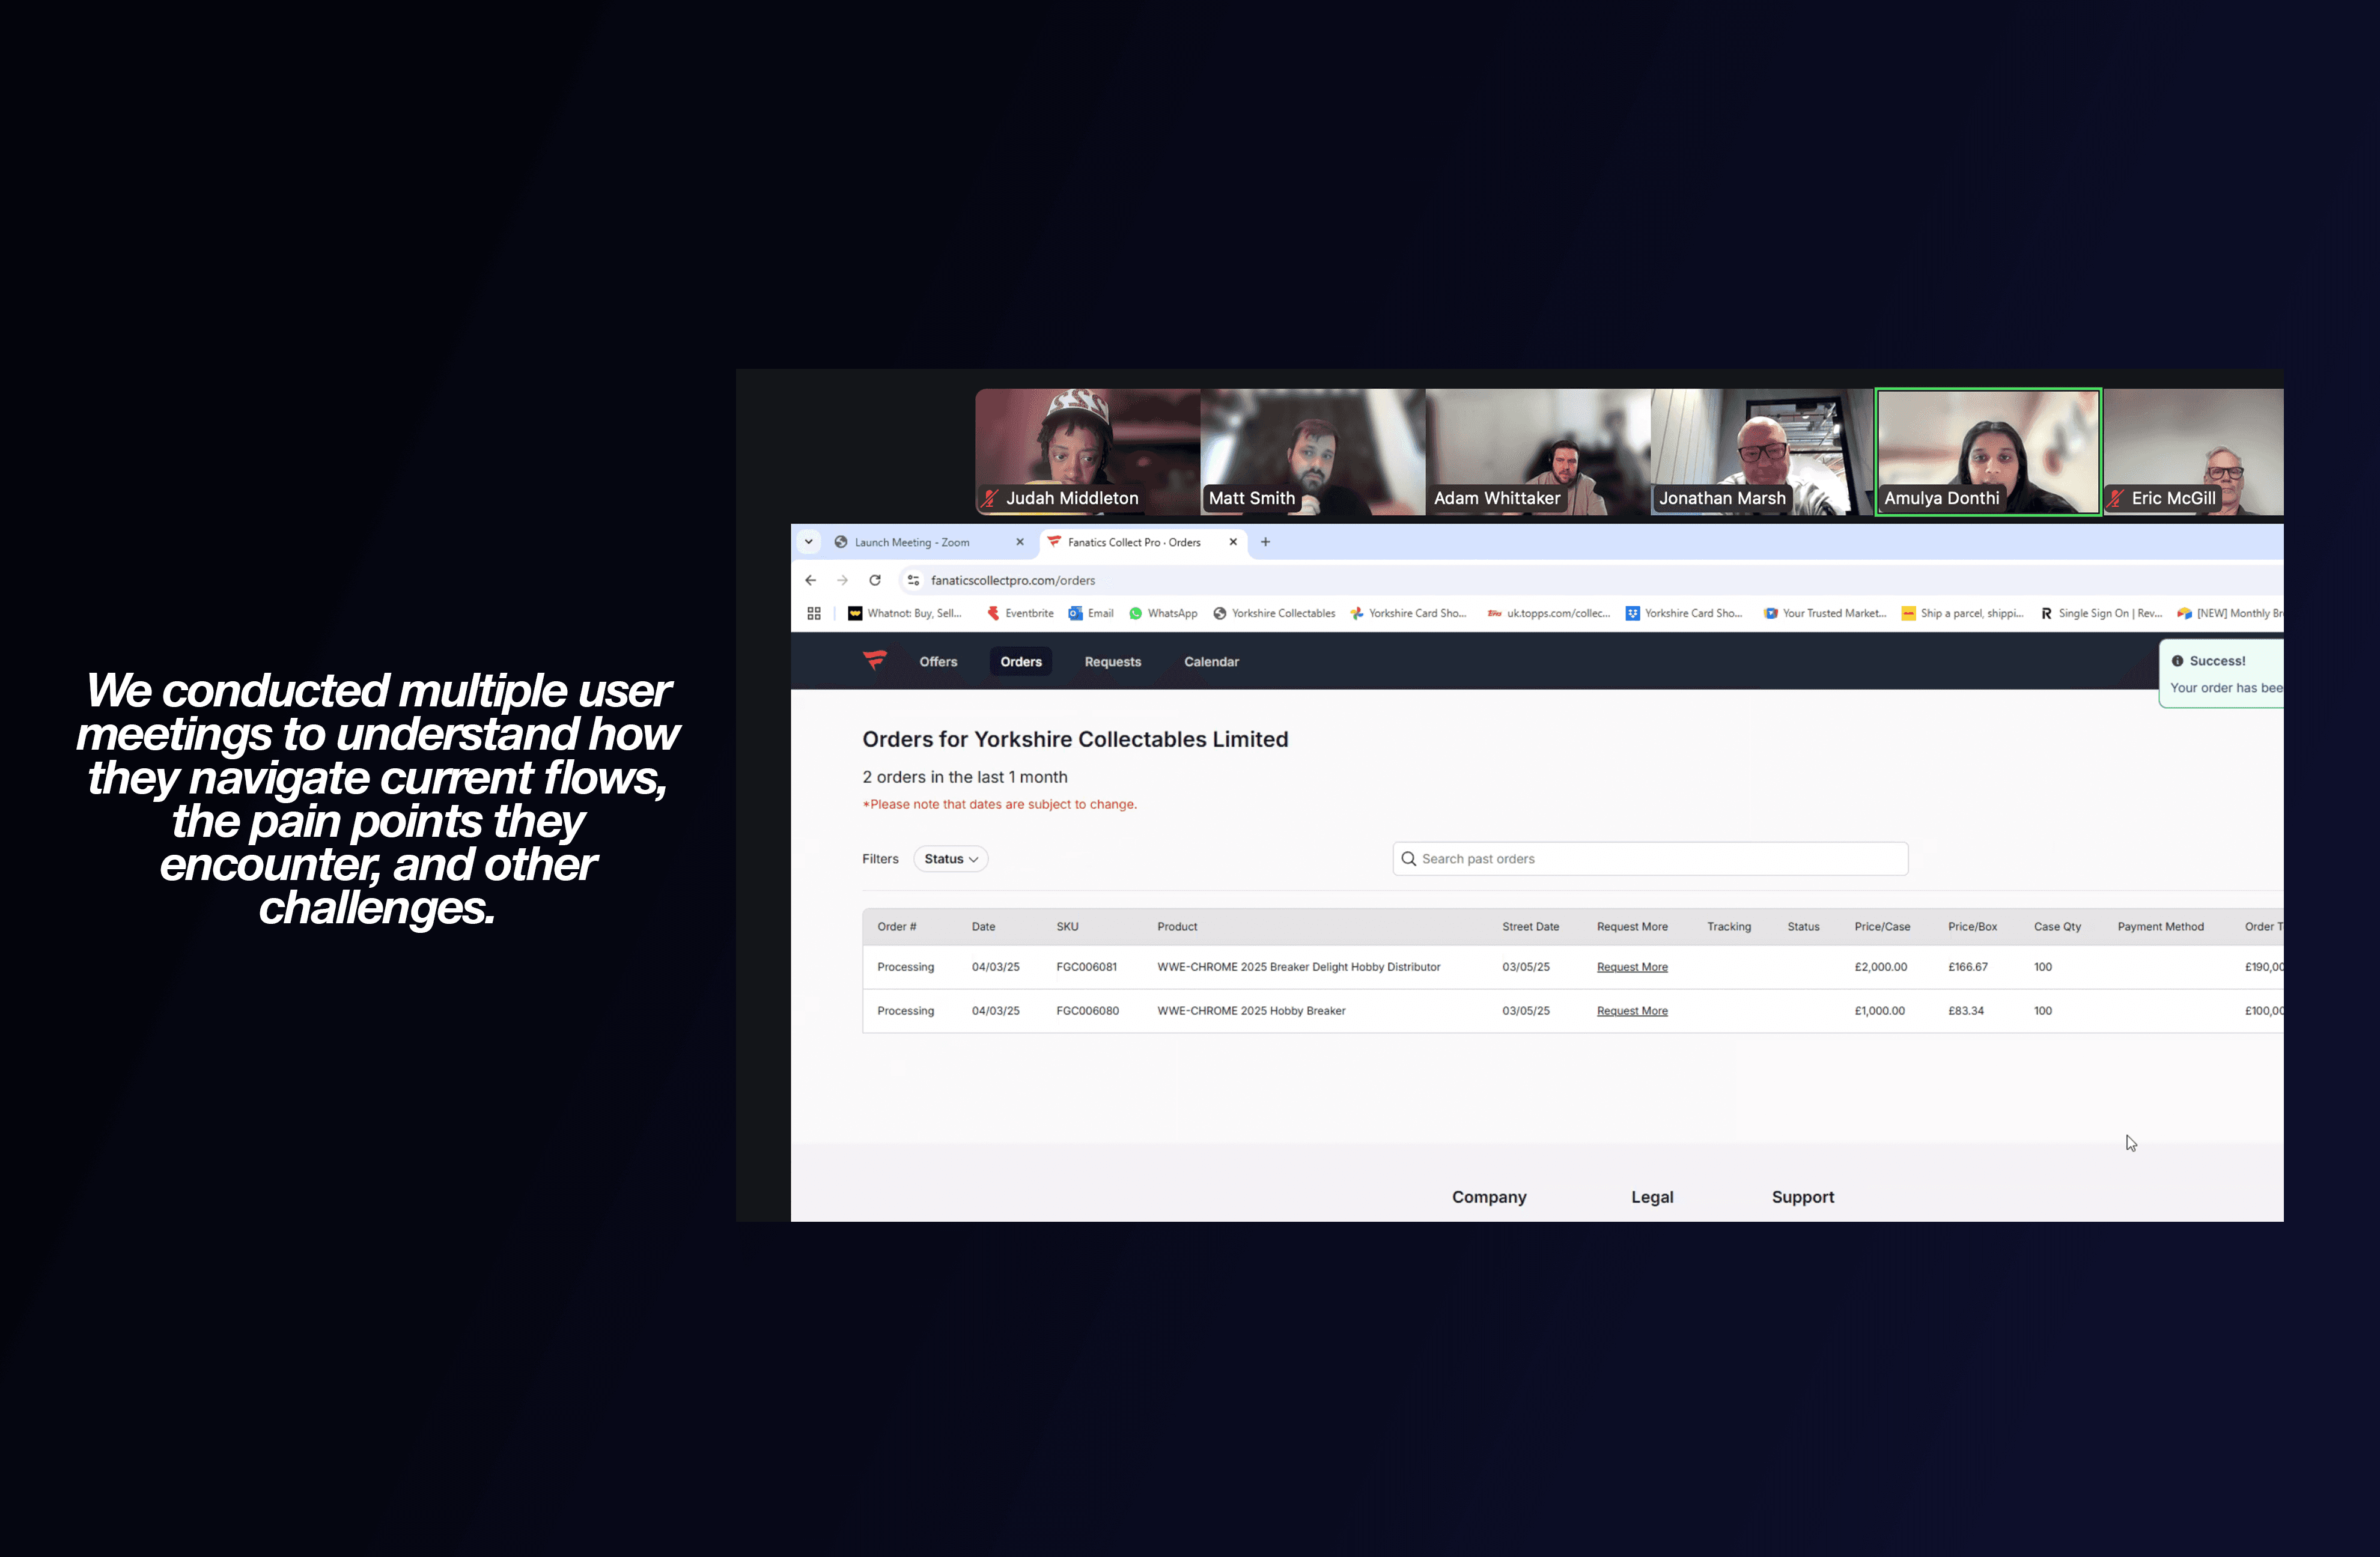Go to the Calendar navigation item
Image resolution: width=2380 pixels, height=1557 pixels.
[1211, 662]
